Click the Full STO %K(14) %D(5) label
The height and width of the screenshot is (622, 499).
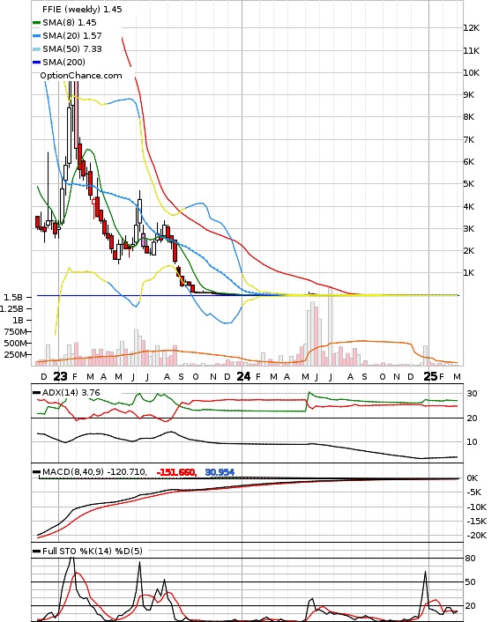93,551
